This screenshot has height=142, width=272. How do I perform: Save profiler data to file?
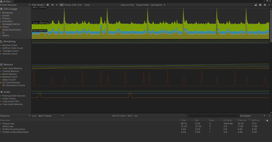(260, 5)
